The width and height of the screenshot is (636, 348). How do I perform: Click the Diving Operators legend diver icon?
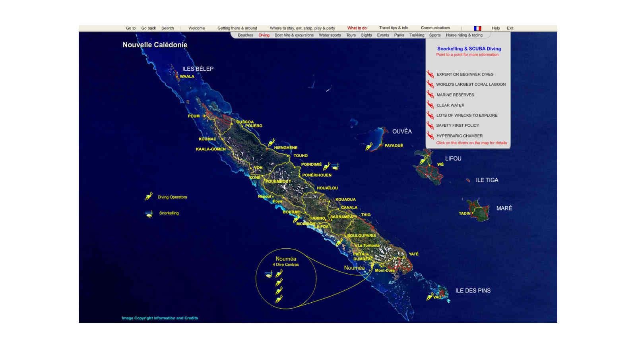click(x=149, y=196)
